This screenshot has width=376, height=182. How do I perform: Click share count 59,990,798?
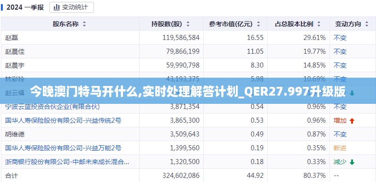(x=183, y=65)
